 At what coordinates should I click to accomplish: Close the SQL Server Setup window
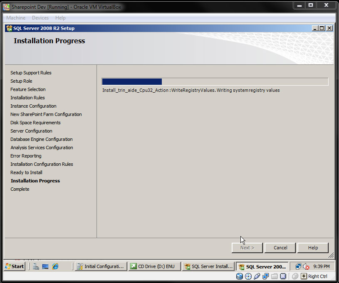[x=329, y=28]
